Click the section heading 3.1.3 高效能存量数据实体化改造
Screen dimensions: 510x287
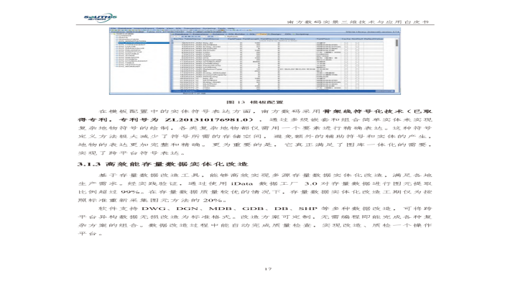point(162,164)
